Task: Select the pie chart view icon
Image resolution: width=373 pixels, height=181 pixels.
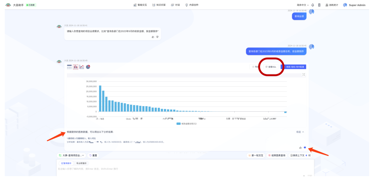Action: tap(88, 67)
